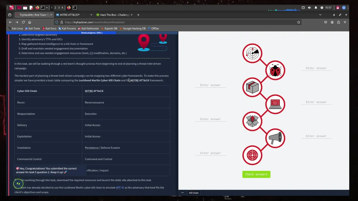Bookmark this page with the star
Screen dimensions: 358x201
299,22
